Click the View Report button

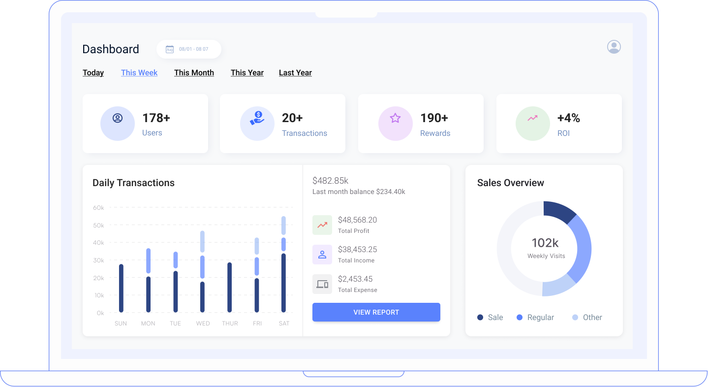click(376, 312)
